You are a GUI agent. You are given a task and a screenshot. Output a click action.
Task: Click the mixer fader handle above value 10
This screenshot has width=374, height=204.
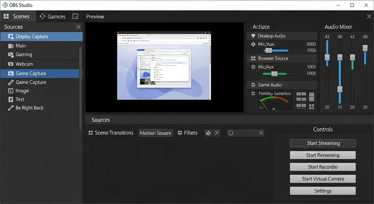click(340, 89)
